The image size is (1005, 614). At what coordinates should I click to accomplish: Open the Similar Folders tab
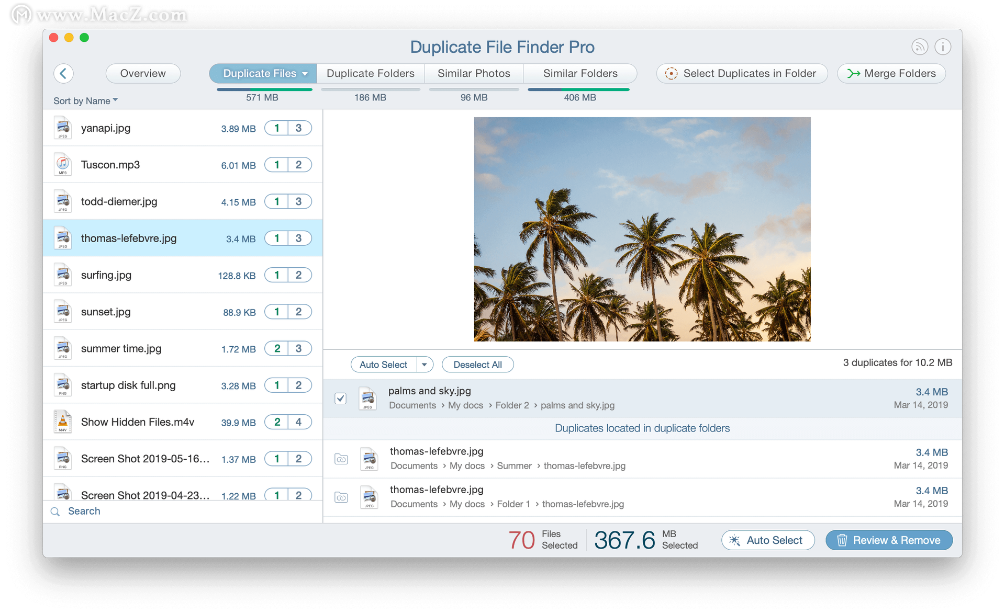click(x=580, y=73)
